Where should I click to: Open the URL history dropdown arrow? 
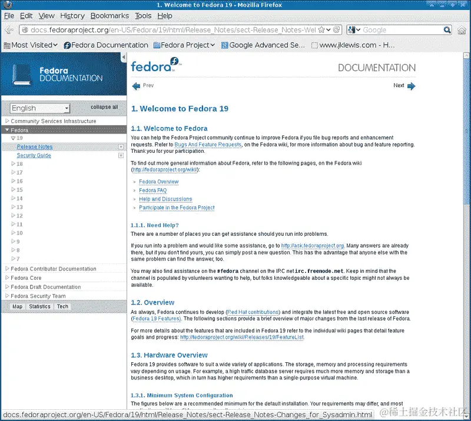click(329, 30)
